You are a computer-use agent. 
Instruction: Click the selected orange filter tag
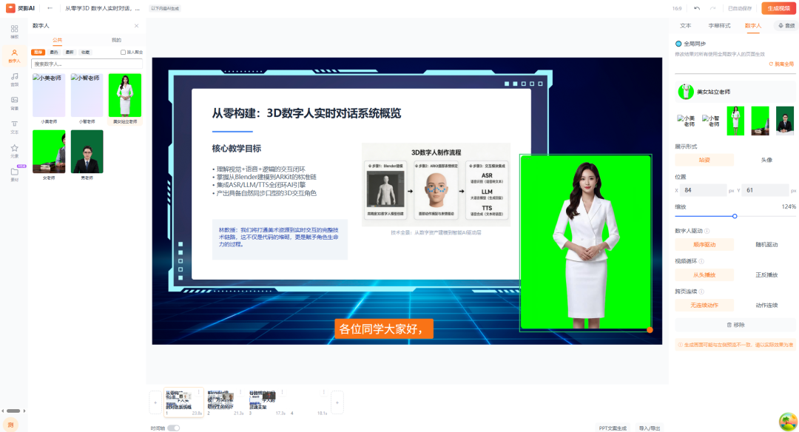point(38,52)
